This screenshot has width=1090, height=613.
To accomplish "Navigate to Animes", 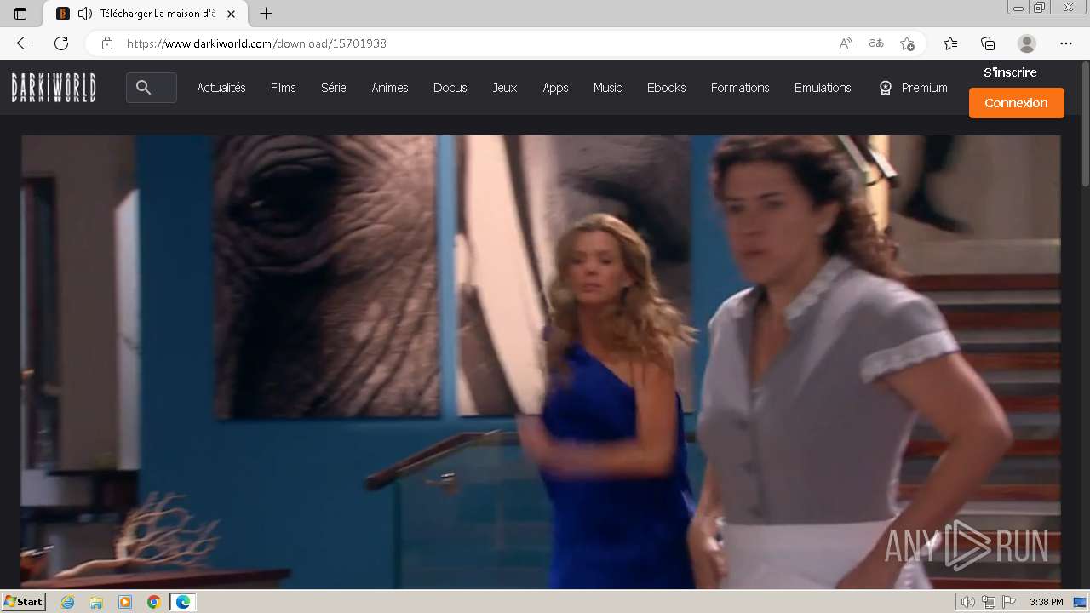I will click(x=390, y=88).
